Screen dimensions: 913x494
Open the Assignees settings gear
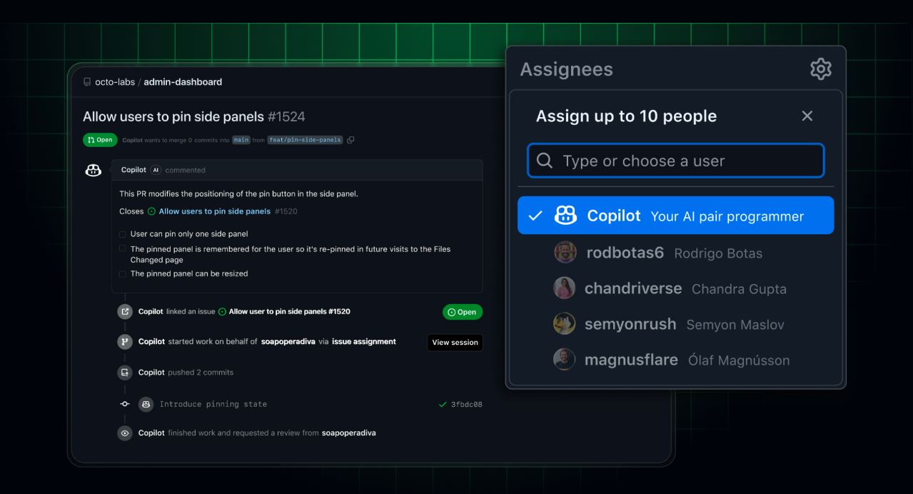coord(819,69)
